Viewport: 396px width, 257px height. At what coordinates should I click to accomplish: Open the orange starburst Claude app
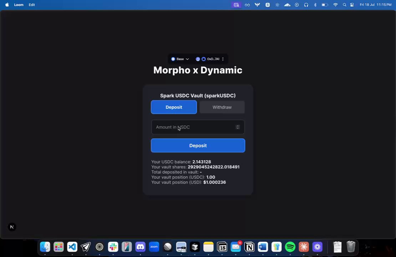pyautogui.click(x=304, y=247)
